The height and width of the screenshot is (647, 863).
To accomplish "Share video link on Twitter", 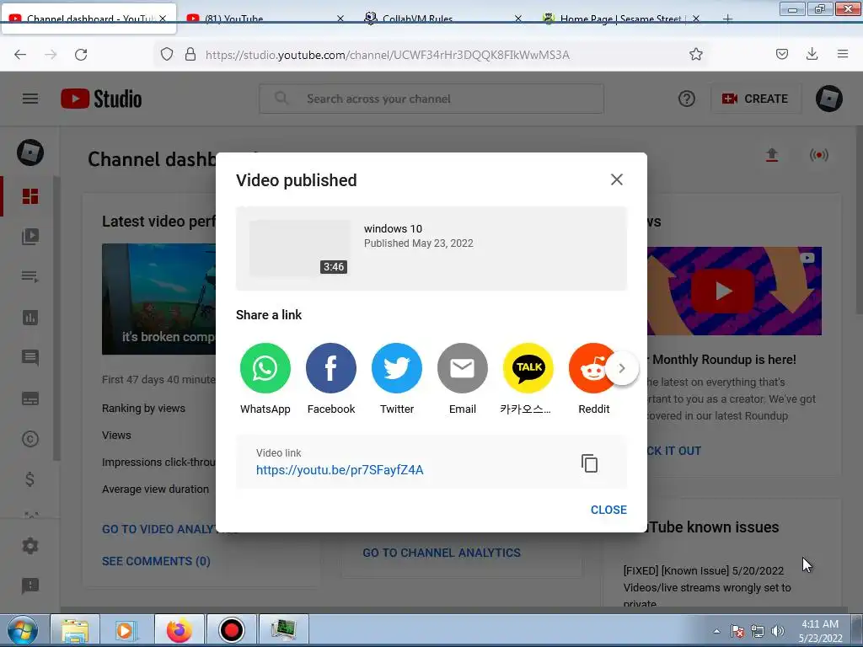I will click(396, 368).
